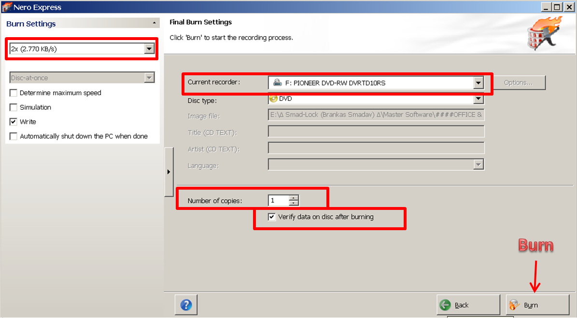Increase the Number of copies with up arrow

point(294,198)
